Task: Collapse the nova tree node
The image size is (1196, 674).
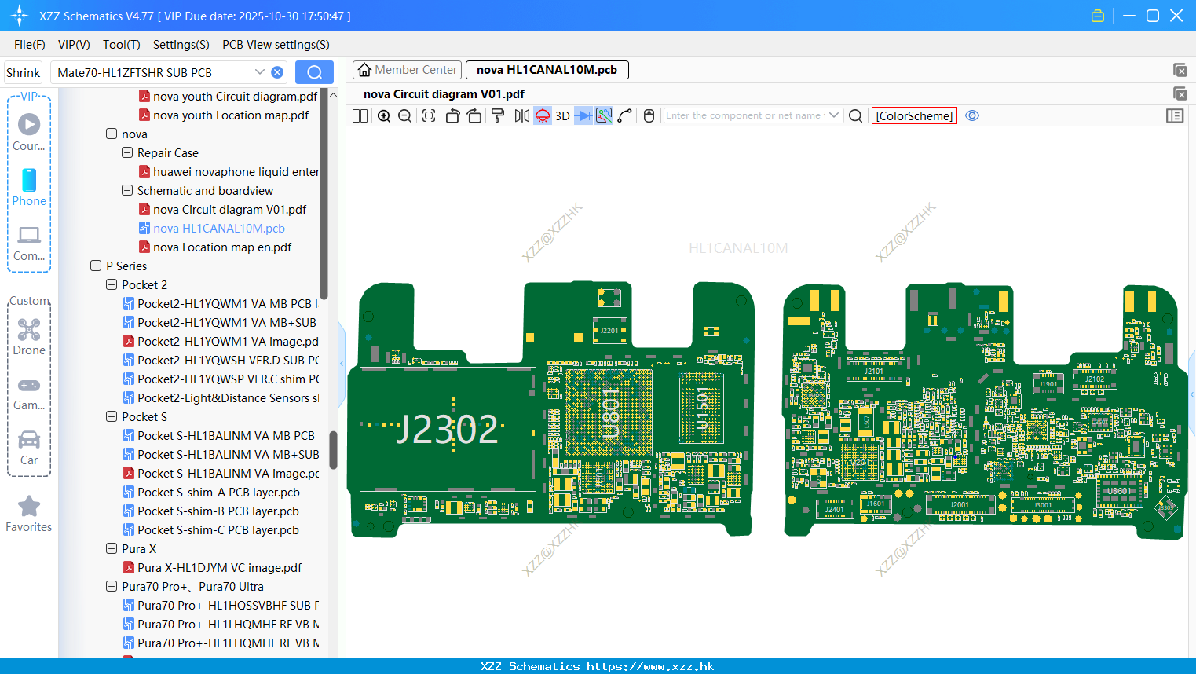Action: [x=112, y=134]
